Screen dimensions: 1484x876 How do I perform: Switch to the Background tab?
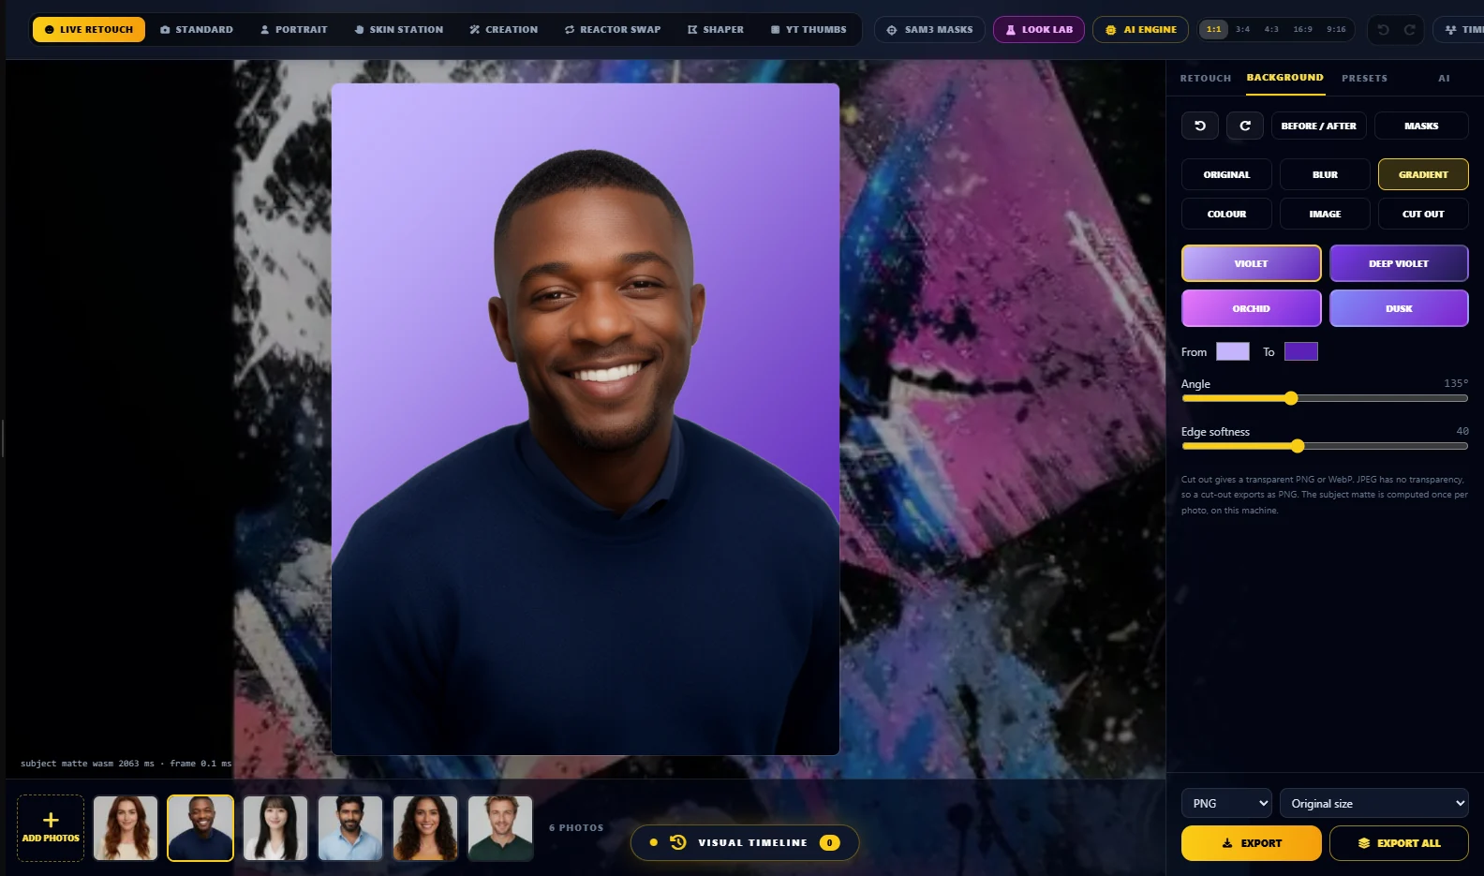tap(1285, 78)
